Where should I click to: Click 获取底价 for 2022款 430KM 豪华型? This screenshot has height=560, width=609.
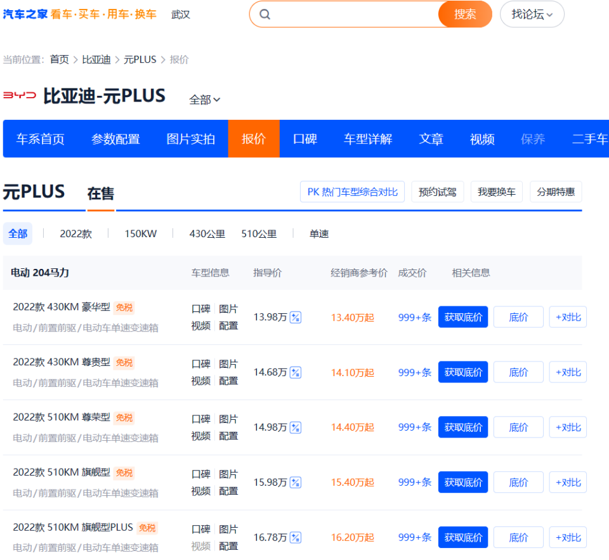coord(462,316)
